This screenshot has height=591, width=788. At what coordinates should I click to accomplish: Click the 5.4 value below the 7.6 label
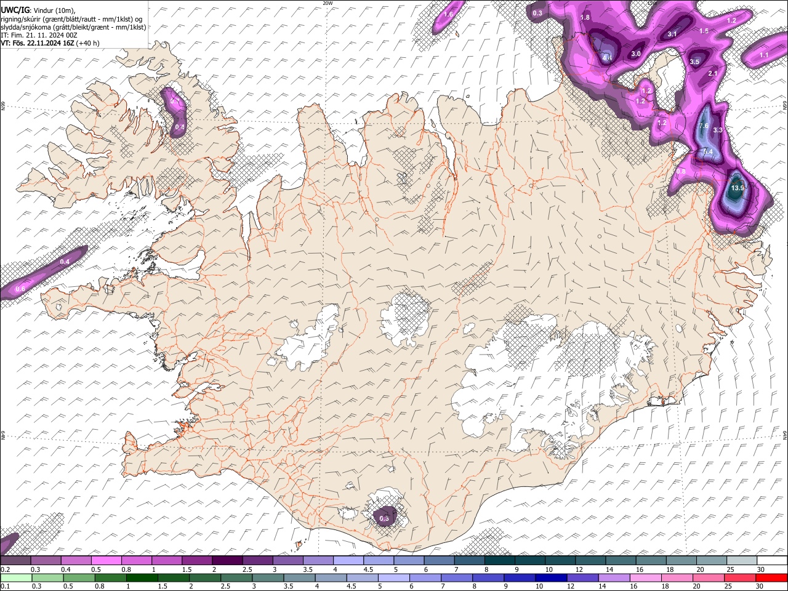pyautogui.click(x=708, y=152)
